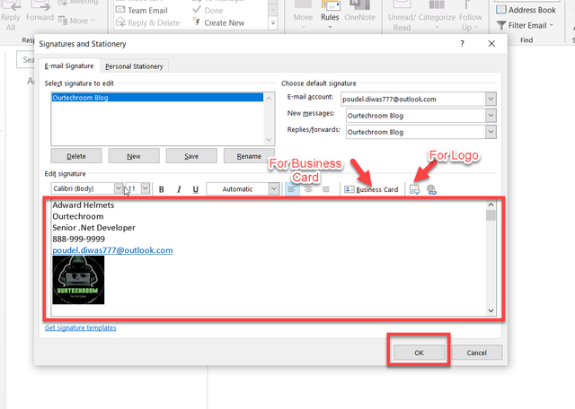Align signature text left
This screenshot has width=575, height=409.
(292, 189)
